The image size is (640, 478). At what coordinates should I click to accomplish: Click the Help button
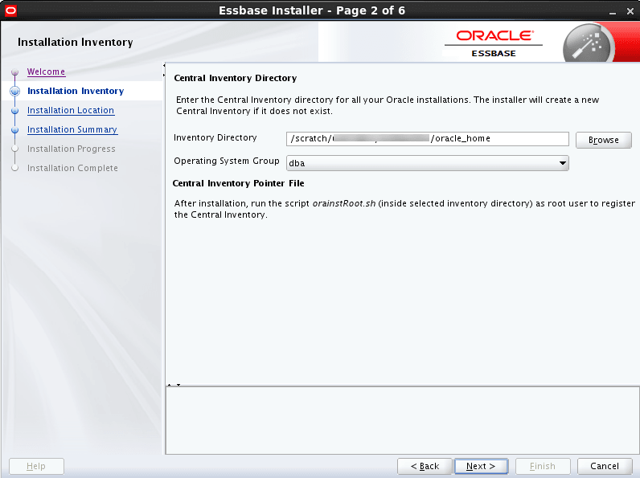36,466
